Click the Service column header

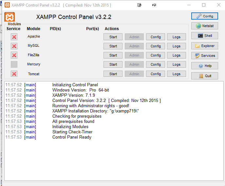[13, 29]
